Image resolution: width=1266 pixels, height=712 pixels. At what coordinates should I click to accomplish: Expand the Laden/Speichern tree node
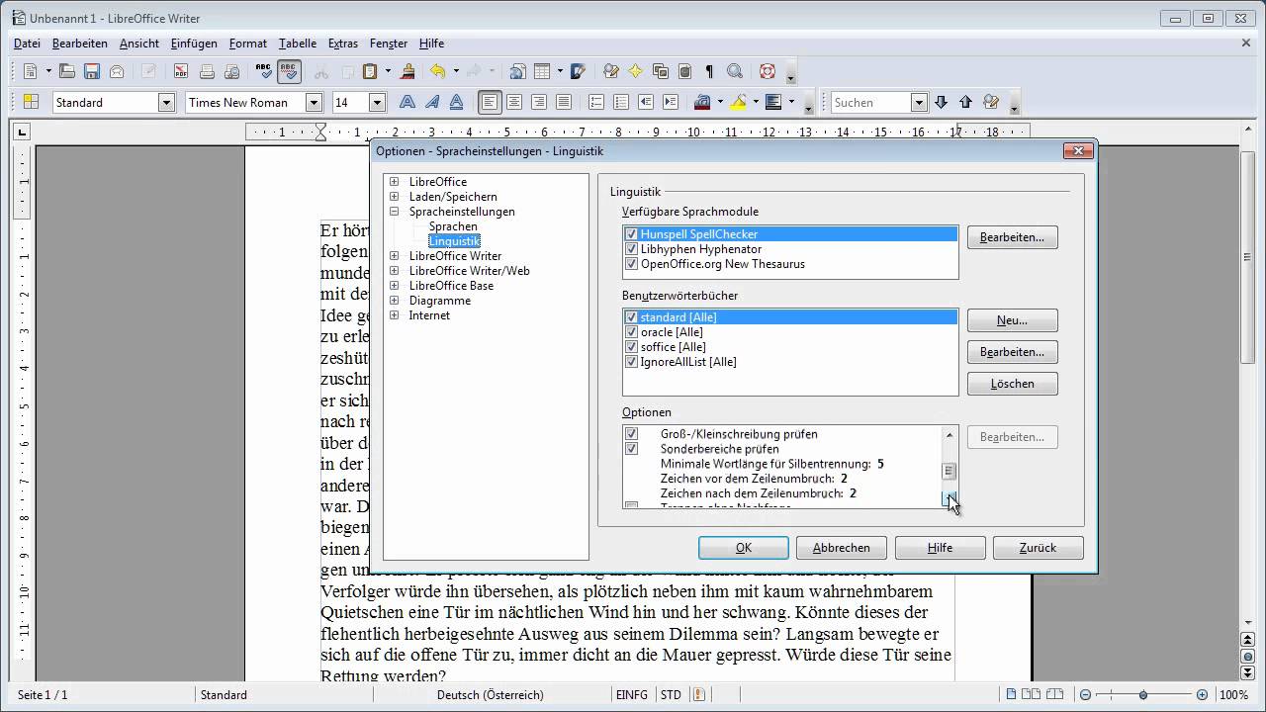pyautogui.click(x=395, y=197)
